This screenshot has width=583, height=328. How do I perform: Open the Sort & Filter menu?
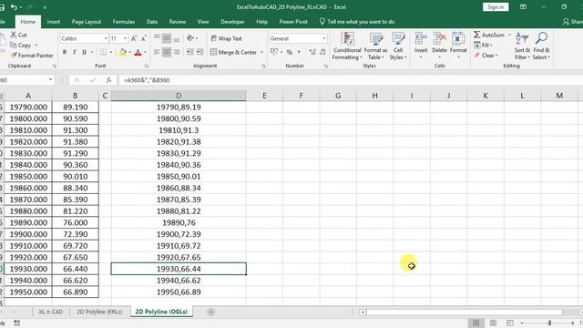pyautogui.click(x=522, y=46)
